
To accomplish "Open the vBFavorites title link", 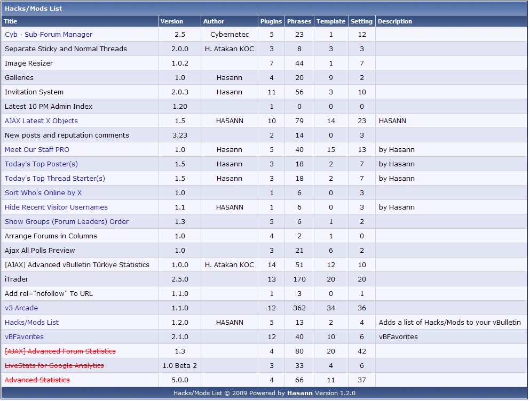I will pos(24,337).
